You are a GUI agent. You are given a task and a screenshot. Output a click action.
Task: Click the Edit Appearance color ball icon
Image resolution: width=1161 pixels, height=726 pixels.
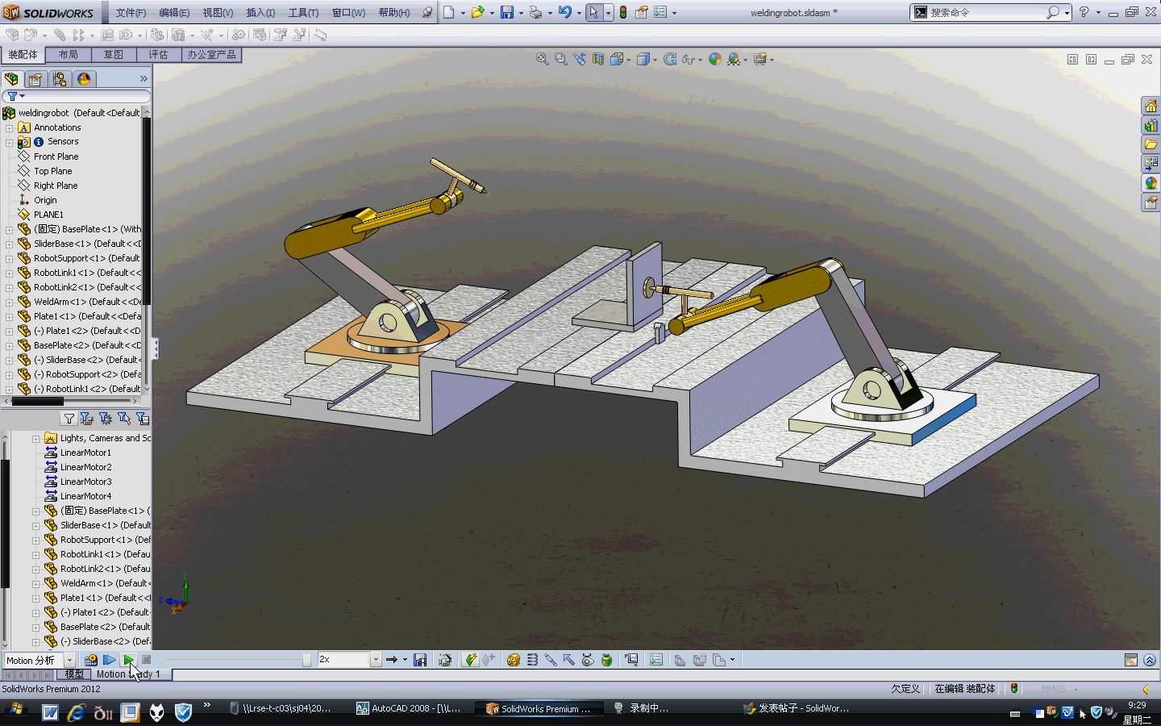[714, 59]
